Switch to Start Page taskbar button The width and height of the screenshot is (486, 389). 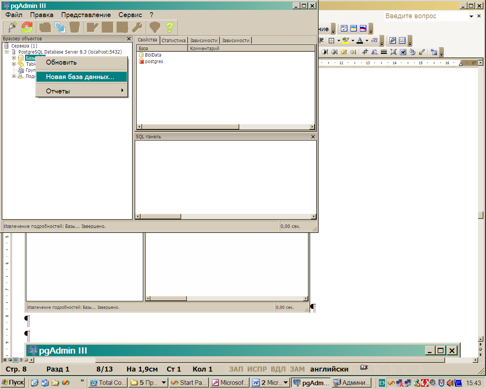(x=189, y=383)
